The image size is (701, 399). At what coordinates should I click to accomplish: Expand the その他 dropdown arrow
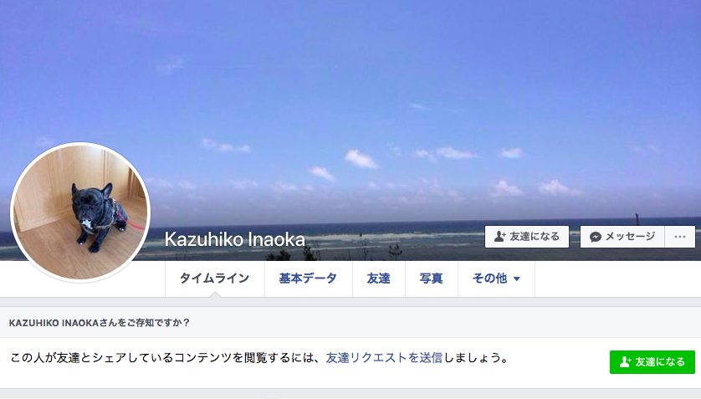tap(517, 279)
